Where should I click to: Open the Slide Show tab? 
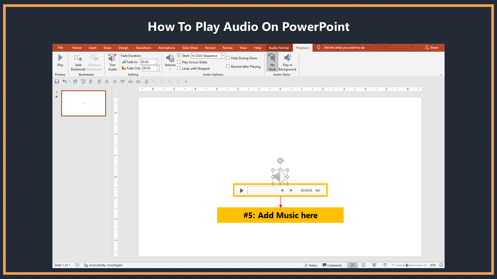coord(190,48)
